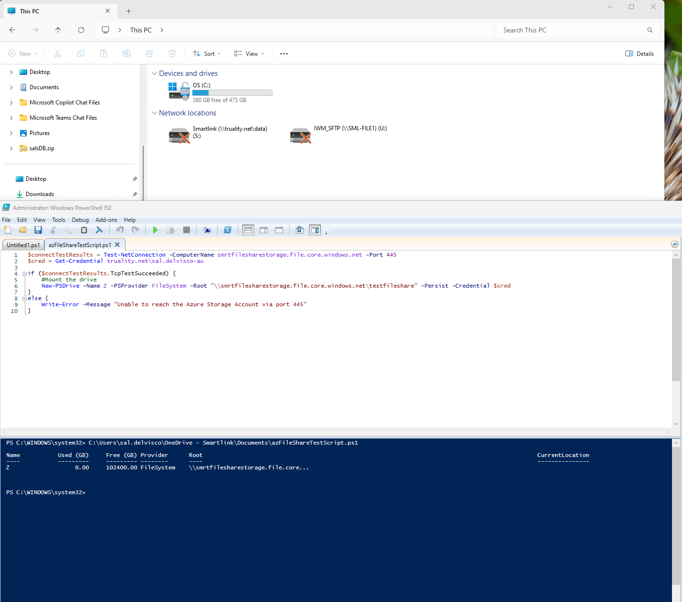Click the OS (C:) disk usage bar

(x=232, y=93)
